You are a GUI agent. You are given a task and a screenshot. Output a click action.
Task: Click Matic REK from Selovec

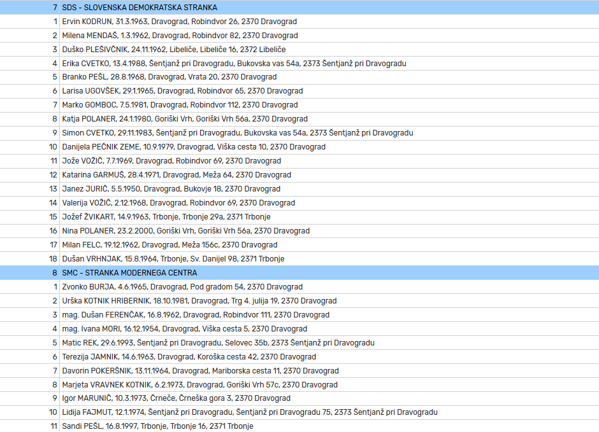point(299,343)
